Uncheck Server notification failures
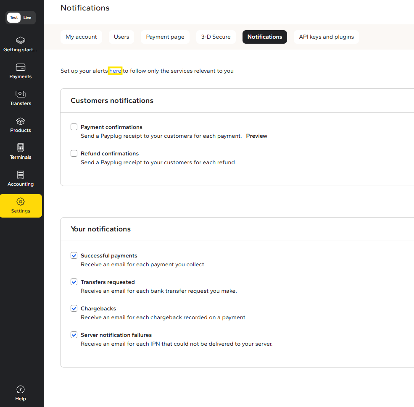This screenshot has height=407, width=414. (x=74, y=335)
